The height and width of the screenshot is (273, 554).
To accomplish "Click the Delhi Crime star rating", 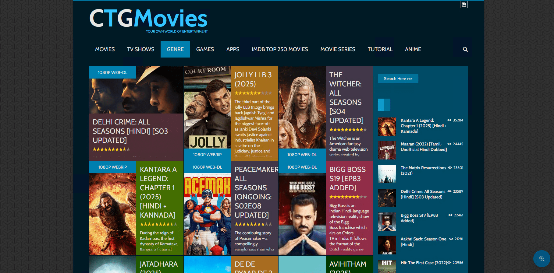I will tap(112, 149).
